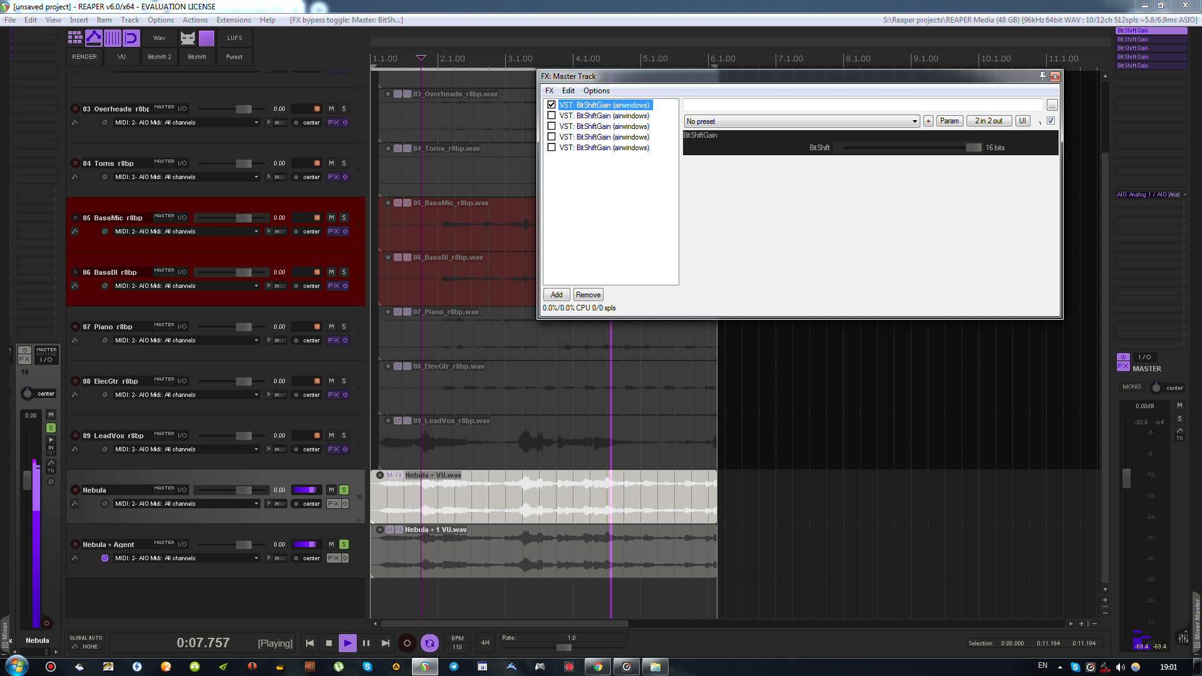Image resolution: width=1202 pixels, height=676 pixels.
Task: Toggle the grid lines toolbar icon
Action: tap(113, 38)
